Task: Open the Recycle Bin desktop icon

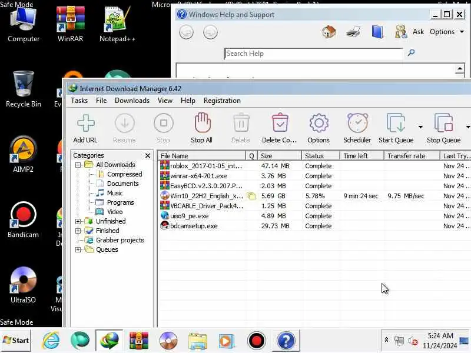Action: (23, 89)
